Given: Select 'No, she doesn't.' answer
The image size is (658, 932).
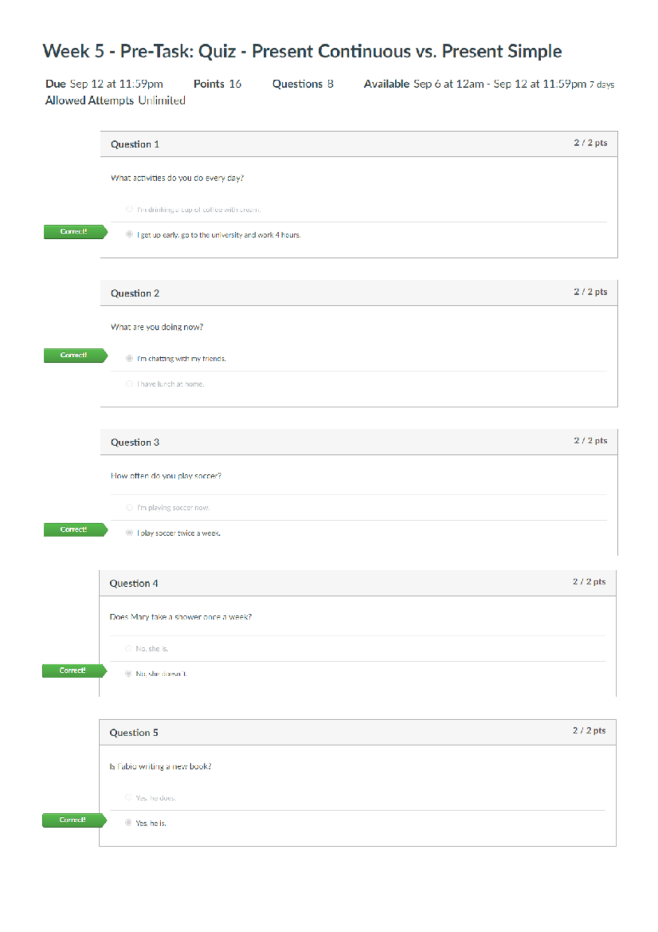Looking at the screenshot, I should pos(128,673).
